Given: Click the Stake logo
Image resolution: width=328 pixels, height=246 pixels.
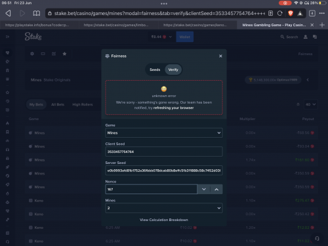Looking at the screenshot, I should (33, 37).
